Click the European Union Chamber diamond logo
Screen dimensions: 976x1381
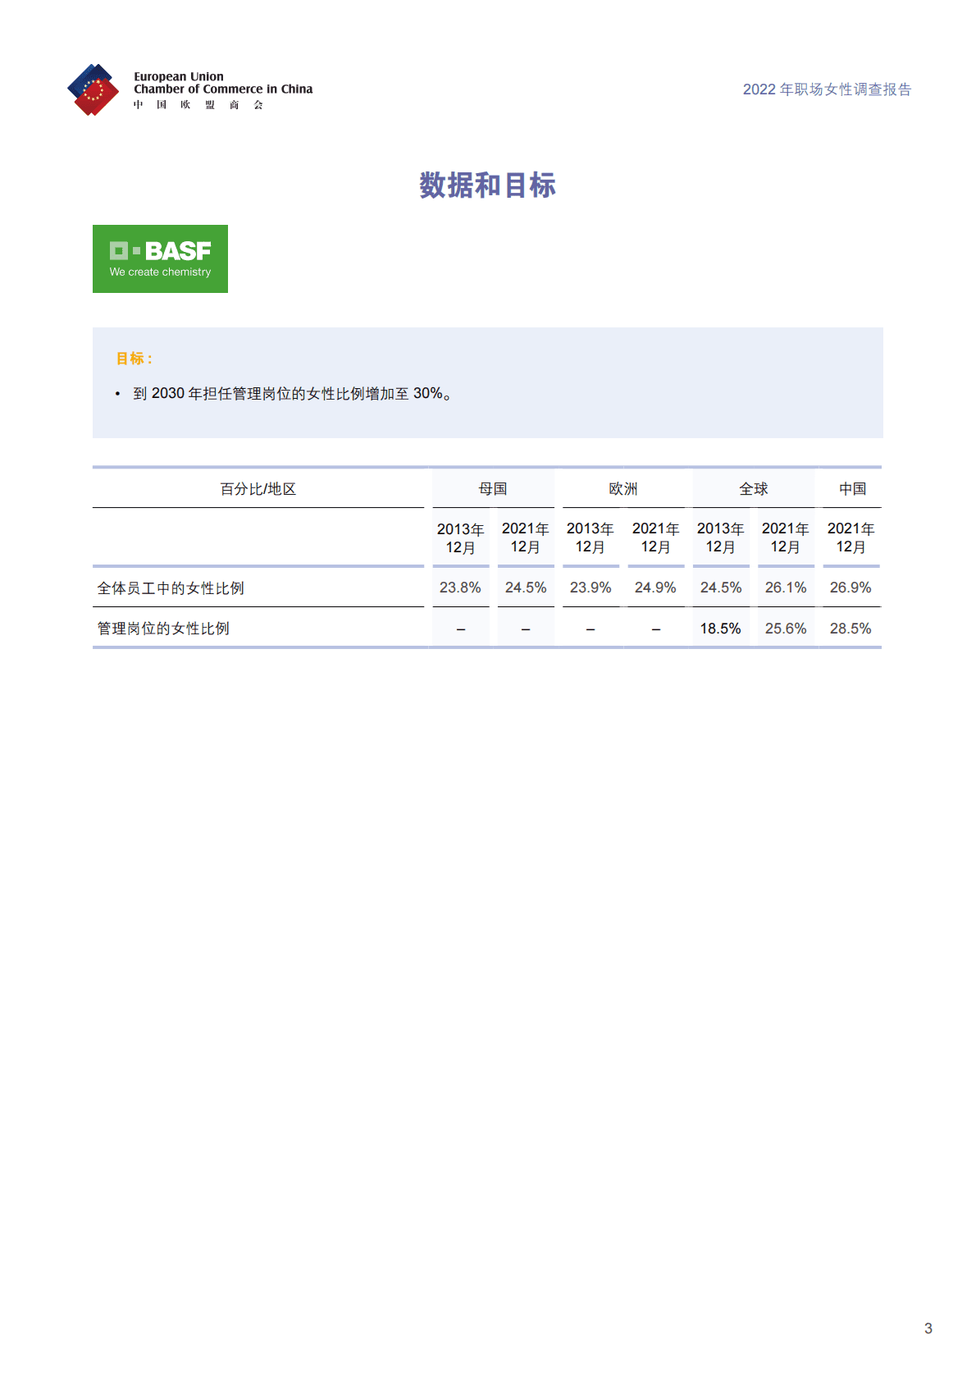tap(93, 90)
